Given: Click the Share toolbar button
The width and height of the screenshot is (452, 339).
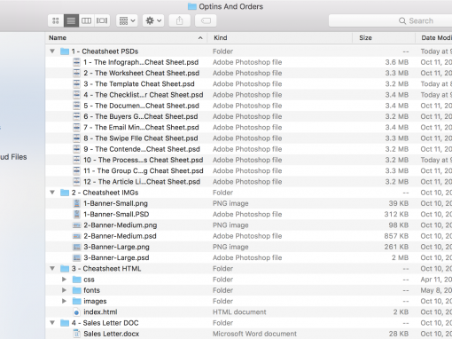Looking at the screenshot, I should (180, 20).
